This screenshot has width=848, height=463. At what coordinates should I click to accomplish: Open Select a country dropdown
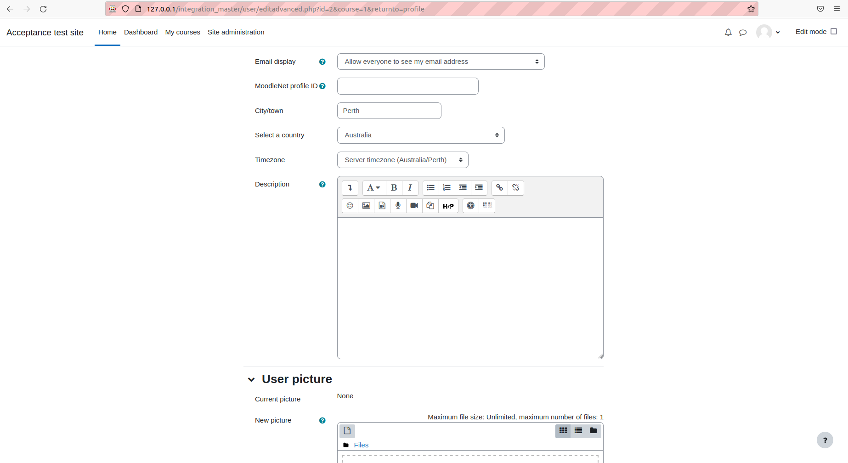[x=421, y=135]
